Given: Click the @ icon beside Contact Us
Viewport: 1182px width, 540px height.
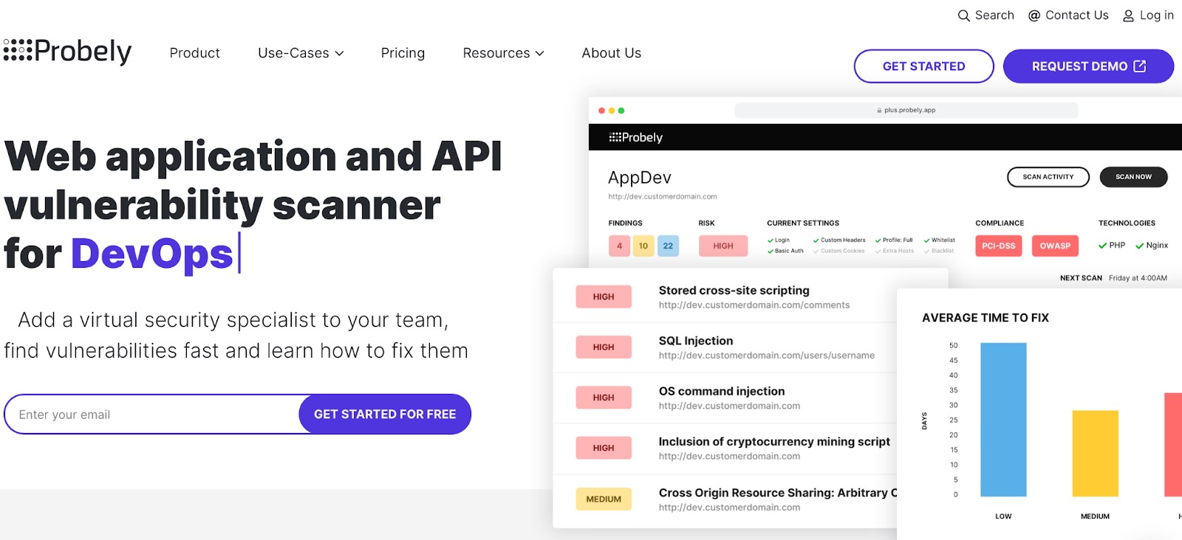Looking at the screenshot, I should [x=1034, y=15].
